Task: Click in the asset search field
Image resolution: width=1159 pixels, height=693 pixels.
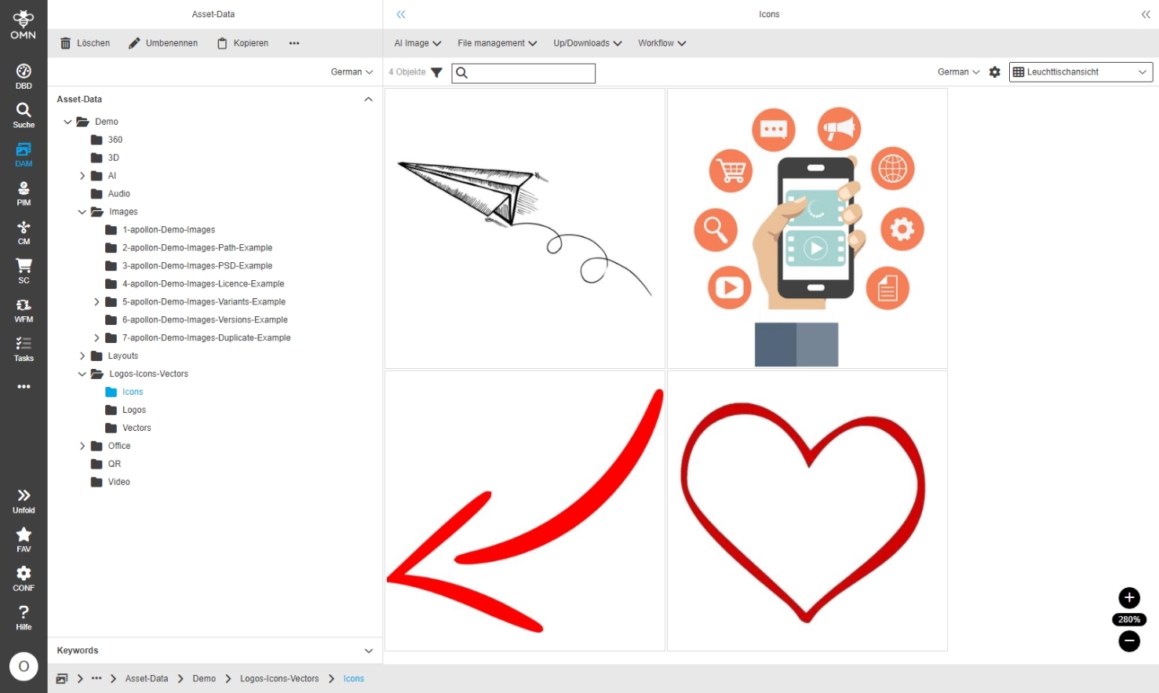Action: point(523,73)
